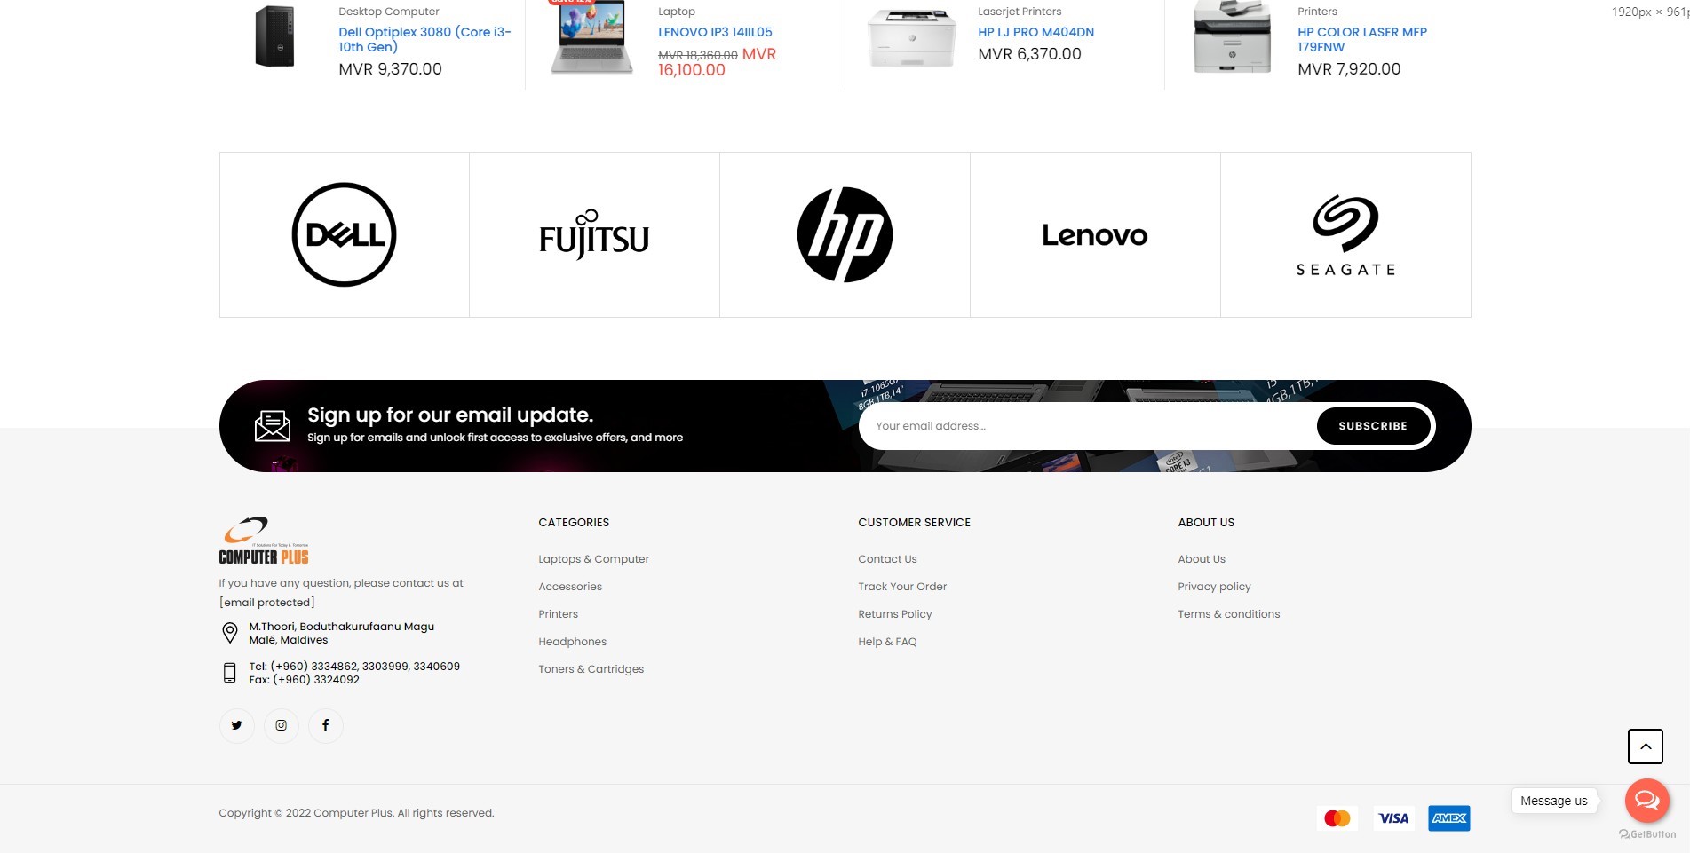Click the Copyright 2022 Computer Plus text
The image size is (1690, 853).
356,813
